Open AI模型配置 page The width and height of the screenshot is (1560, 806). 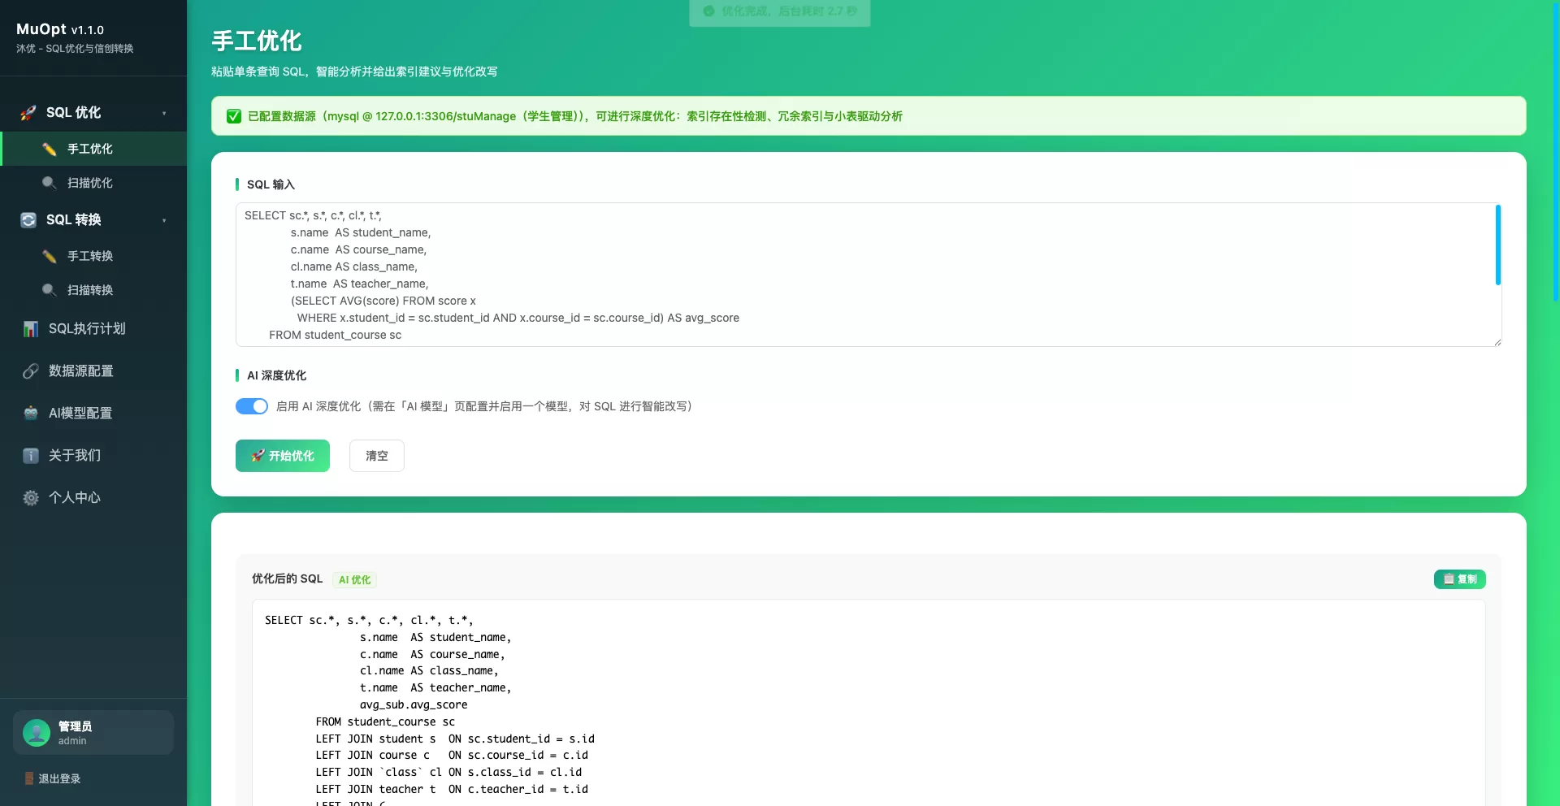click(x=93, y=414)
